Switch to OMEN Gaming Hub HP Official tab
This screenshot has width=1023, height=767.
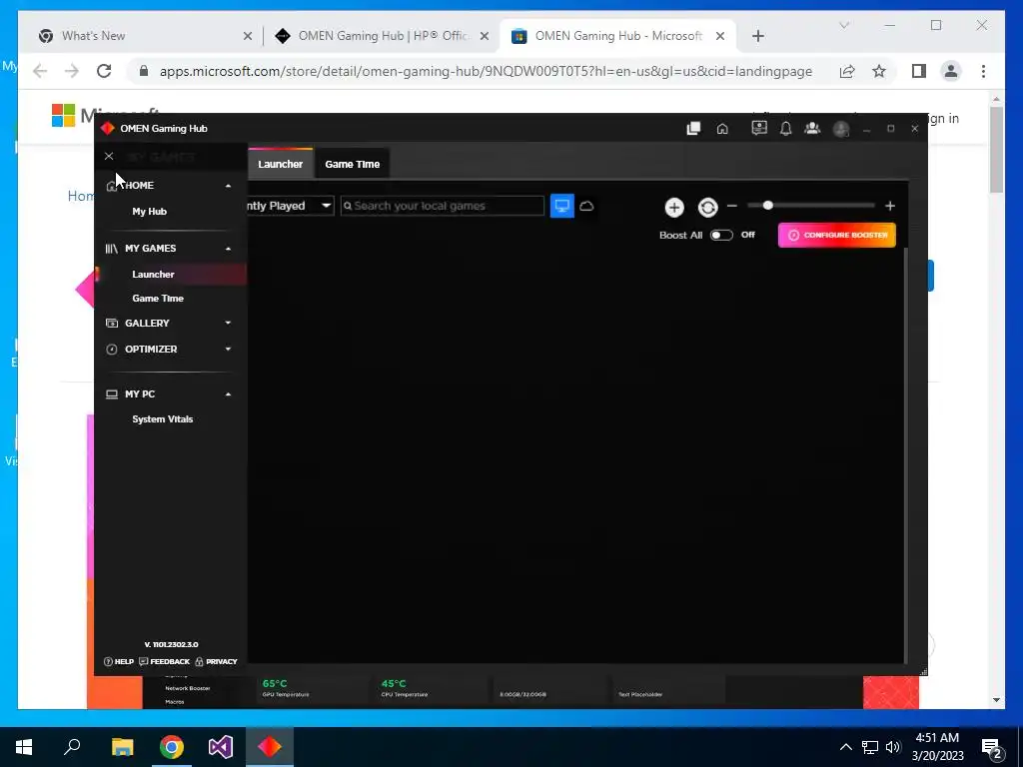[383, 36]
